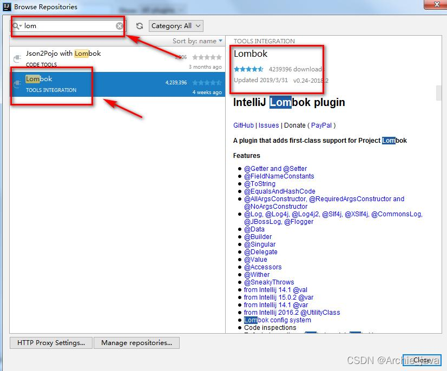The height and width of the screenshot is (371, 447).
Task: Open the Sort by: name dropdown
Action: 198,41
